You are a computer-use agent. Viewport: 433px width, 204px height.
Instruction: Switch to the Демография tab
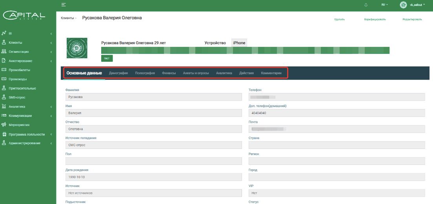coord(118,73)
